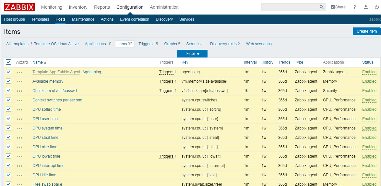Viewport: 381px width, 186px height.
Task: Open the Help question mark icon
Action: [x=355, y=7]
